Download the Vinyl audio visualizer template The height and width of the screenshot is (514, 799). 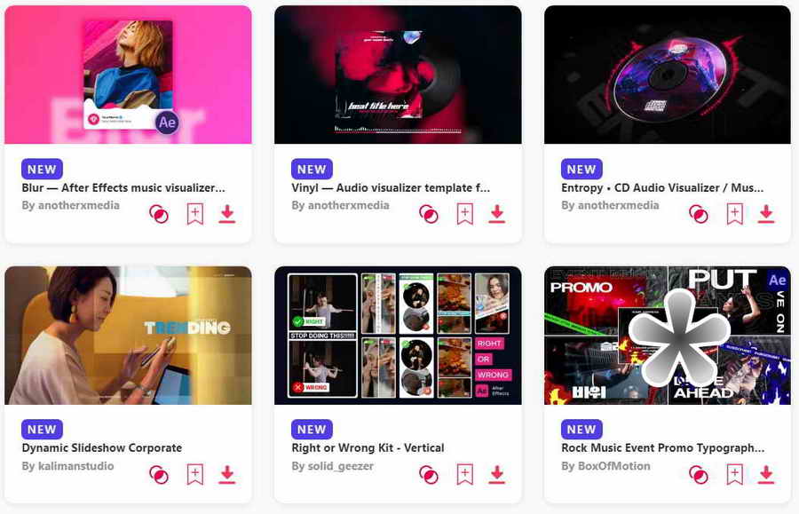(x=497, y=214)
